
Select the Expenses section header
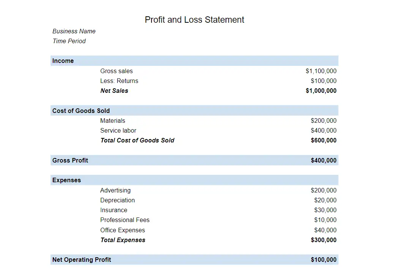(66, 180)
